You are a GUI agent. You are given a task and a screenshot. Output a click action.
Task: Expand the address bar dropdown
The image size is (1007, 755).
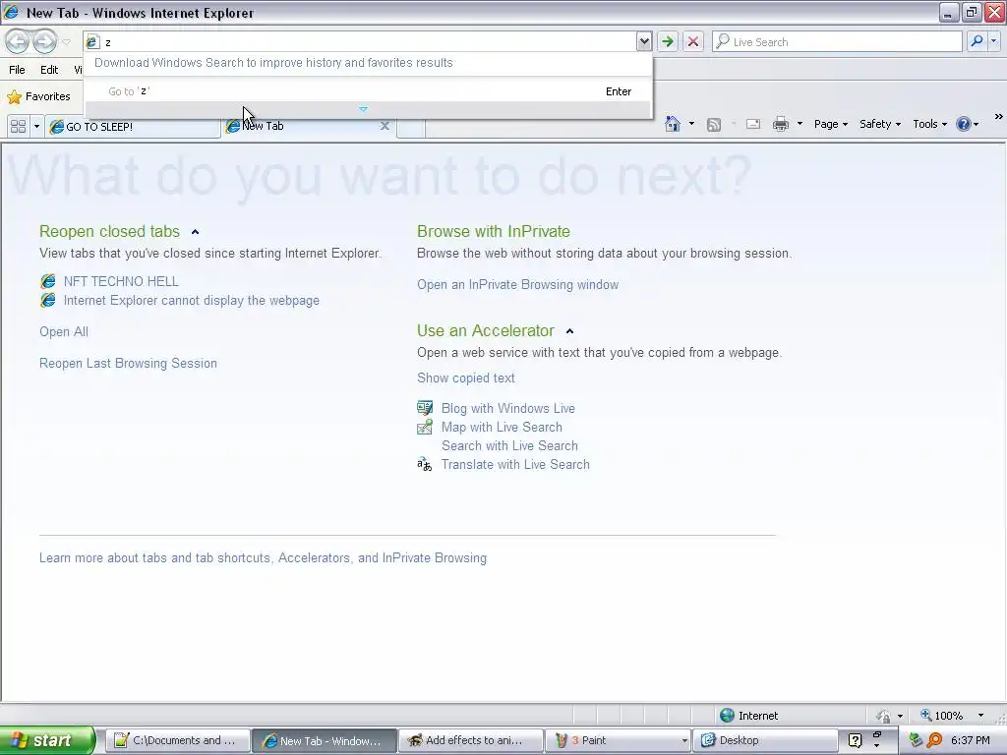coord(644,41)
